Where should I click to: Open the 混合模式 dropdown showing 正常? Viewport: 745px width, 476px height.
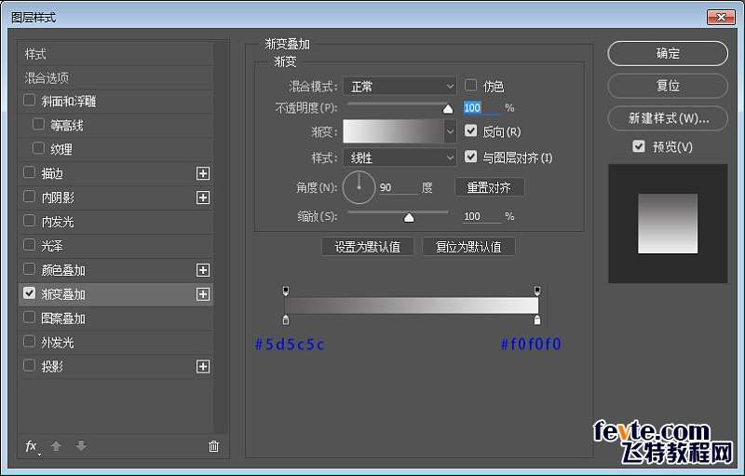point(400,87)
